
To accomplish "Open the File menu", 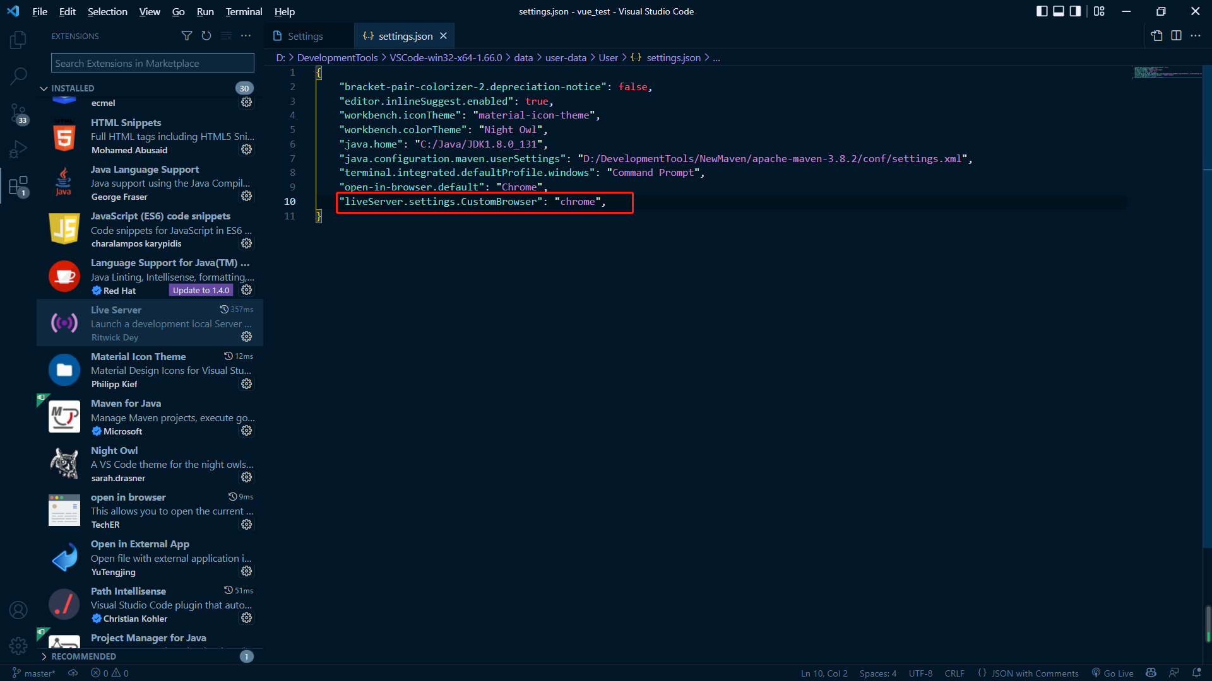I will (40, 11).
